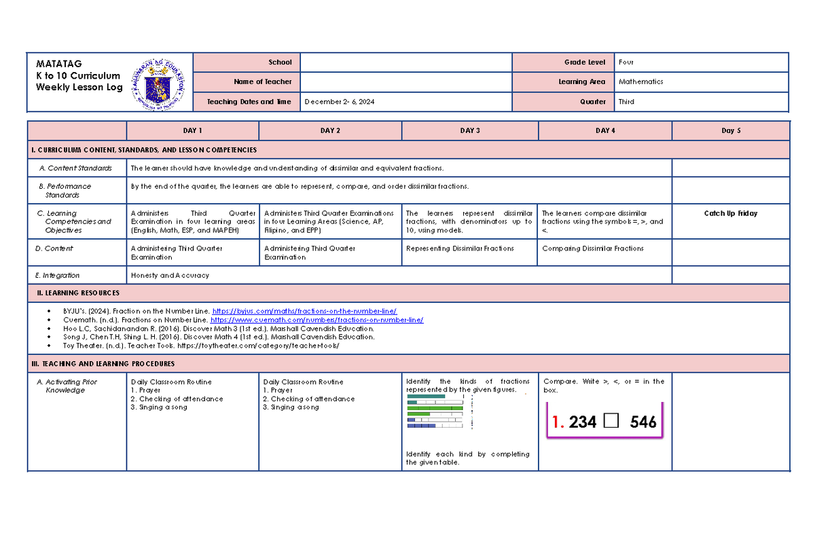
Task: Select the MATATAG K to 10 Curriculum title
Action: [x=79, y=75]
